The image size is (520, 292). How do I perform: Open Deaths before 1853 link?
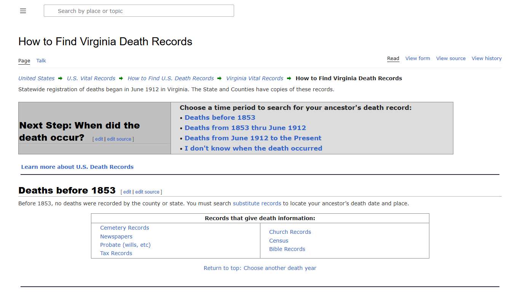tap(220, 117)
